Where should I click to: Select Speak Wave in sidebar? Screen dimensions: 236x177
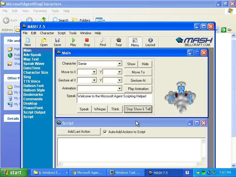[34, 64]
